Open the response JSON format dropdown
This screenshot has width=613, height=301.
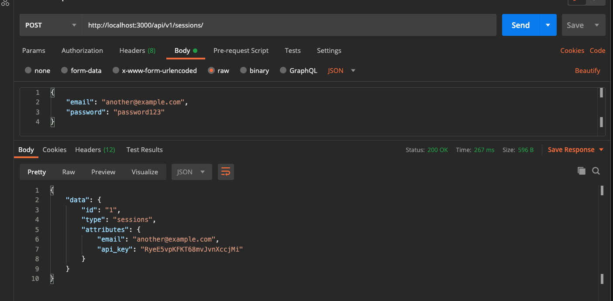192,172
